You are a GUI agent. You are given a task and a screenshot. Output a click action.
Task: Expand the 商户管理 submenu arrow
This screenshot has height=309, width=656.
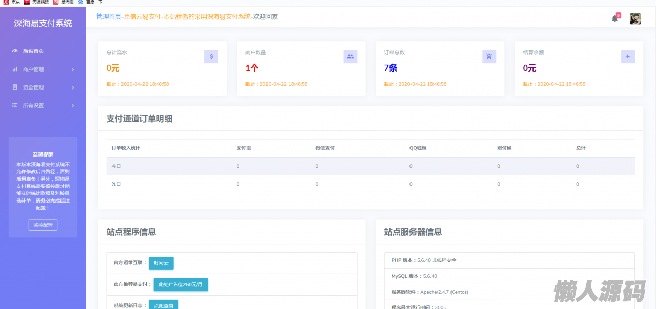tap(73, 70)
